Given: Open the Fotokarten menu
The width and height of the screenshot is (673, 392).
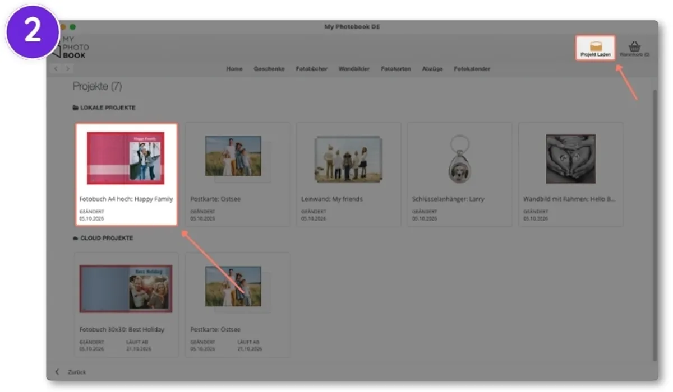Looking at the screenshot, I should 396,69.
